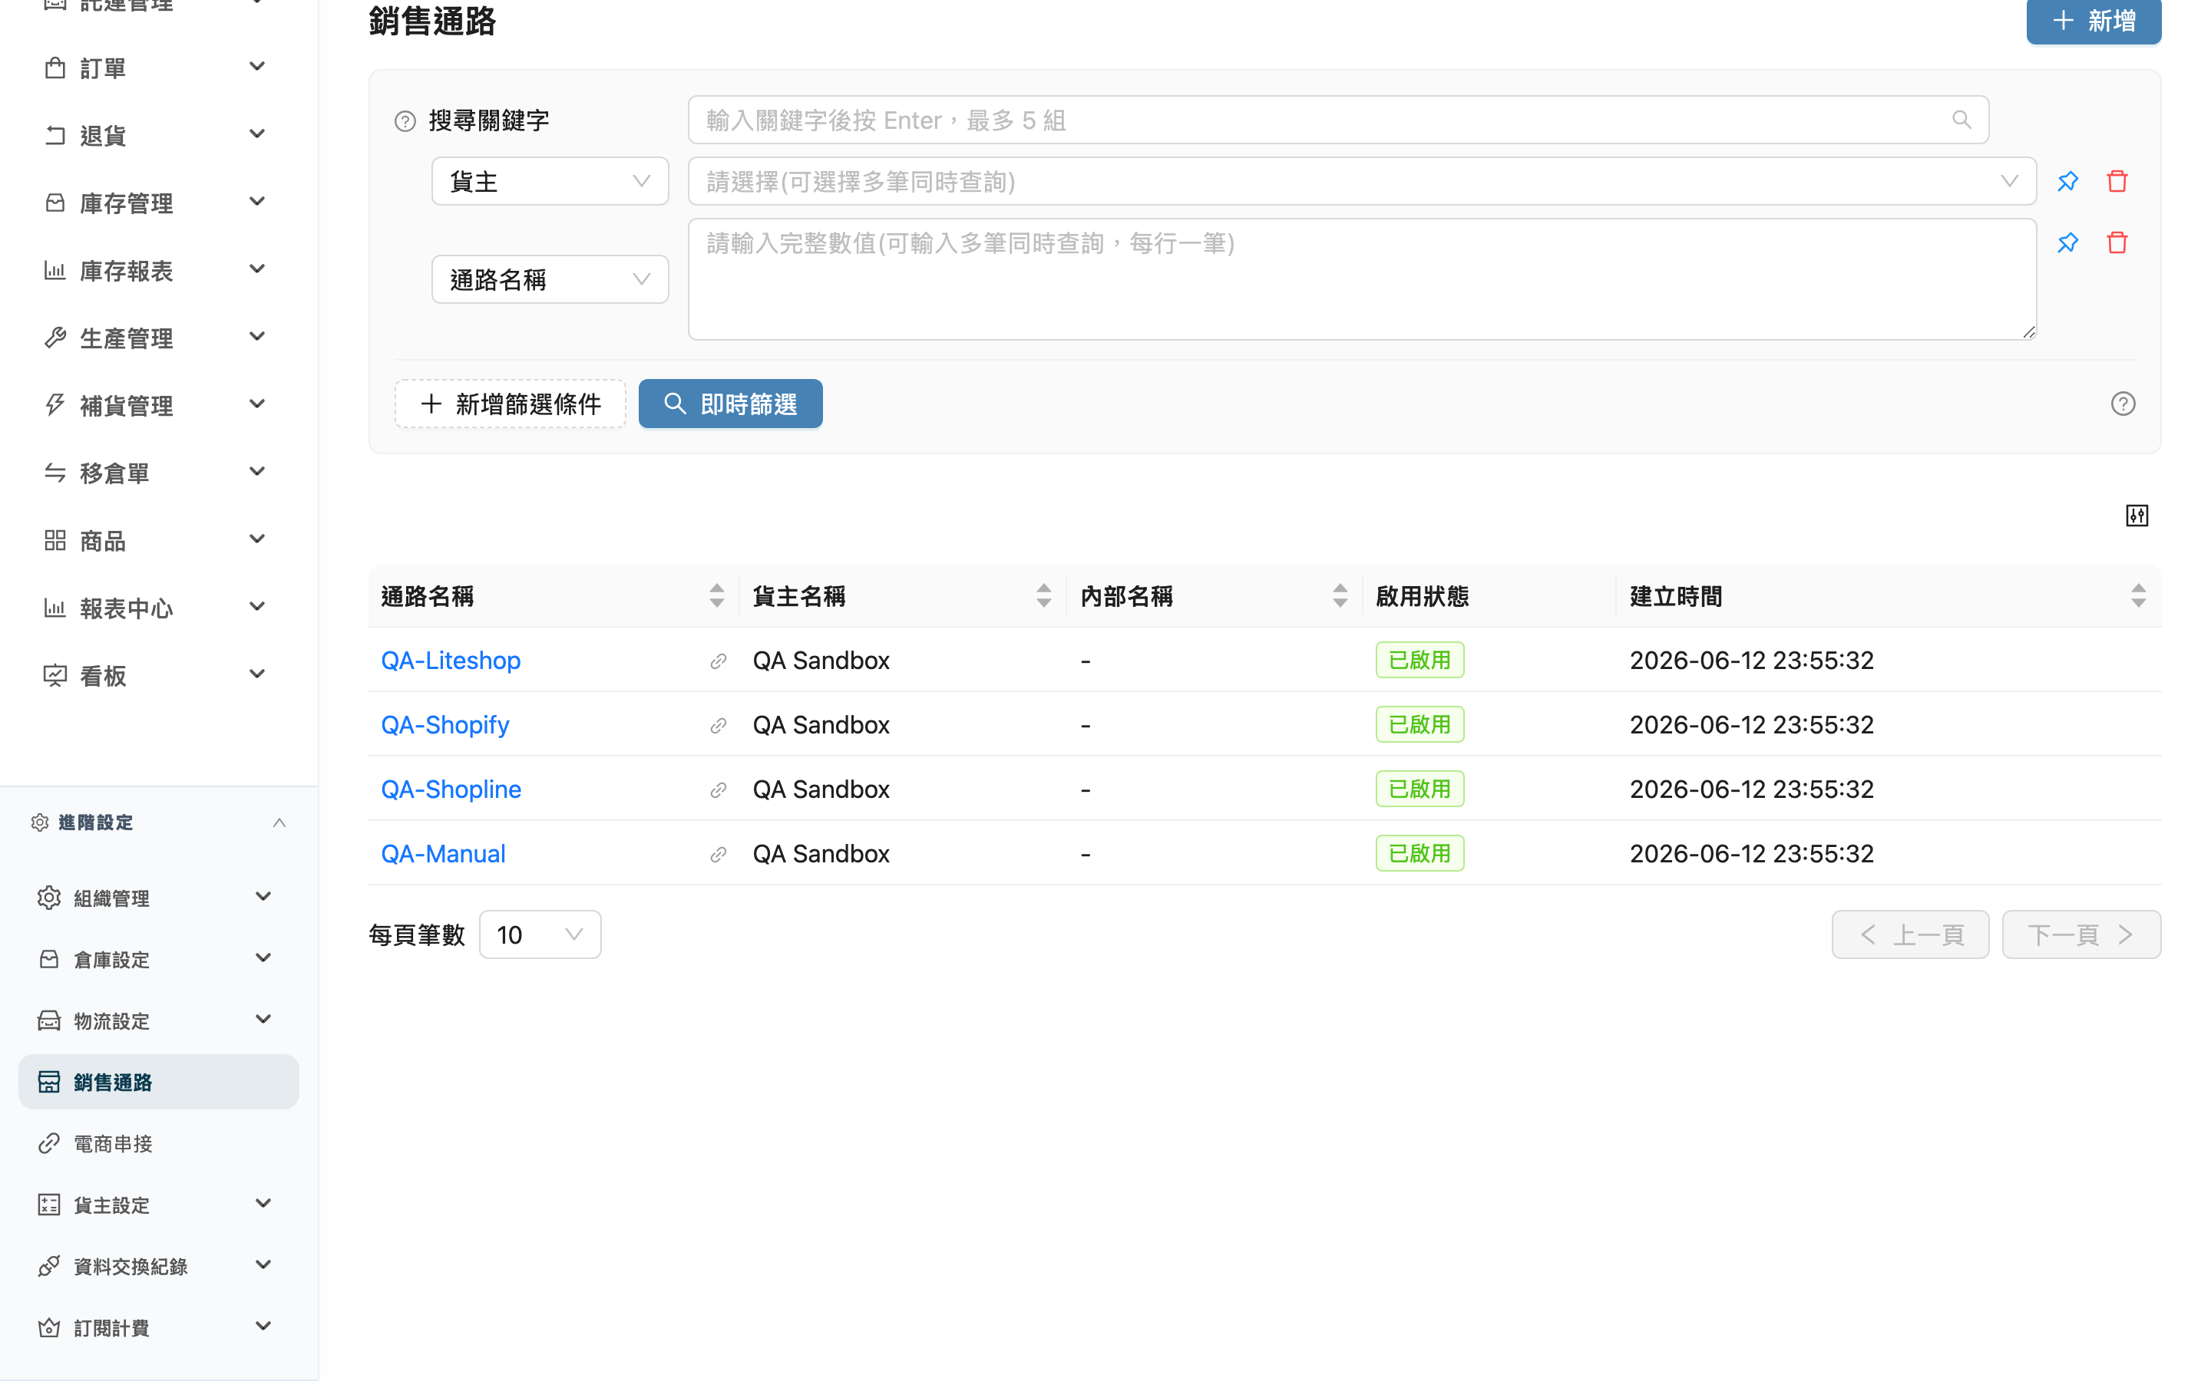
Task: Open the 電商串接 menu item
Action: (159, 1143)
